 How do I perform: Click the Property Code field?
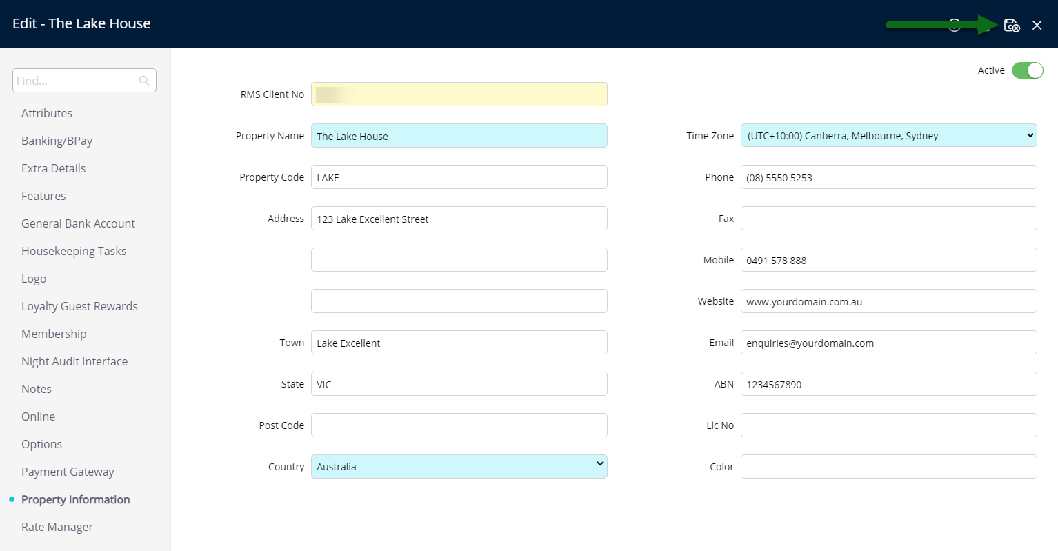[459, 177]
